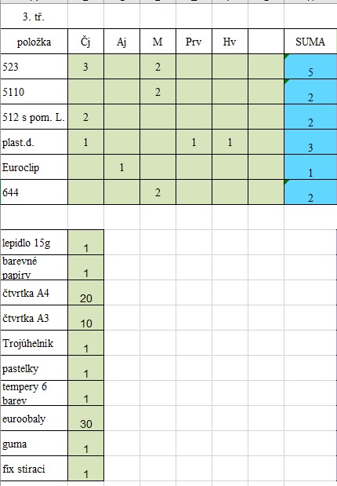This screenshot has height=486, width=337.
Task: Click the položka header cell
Action: (34, 42)
